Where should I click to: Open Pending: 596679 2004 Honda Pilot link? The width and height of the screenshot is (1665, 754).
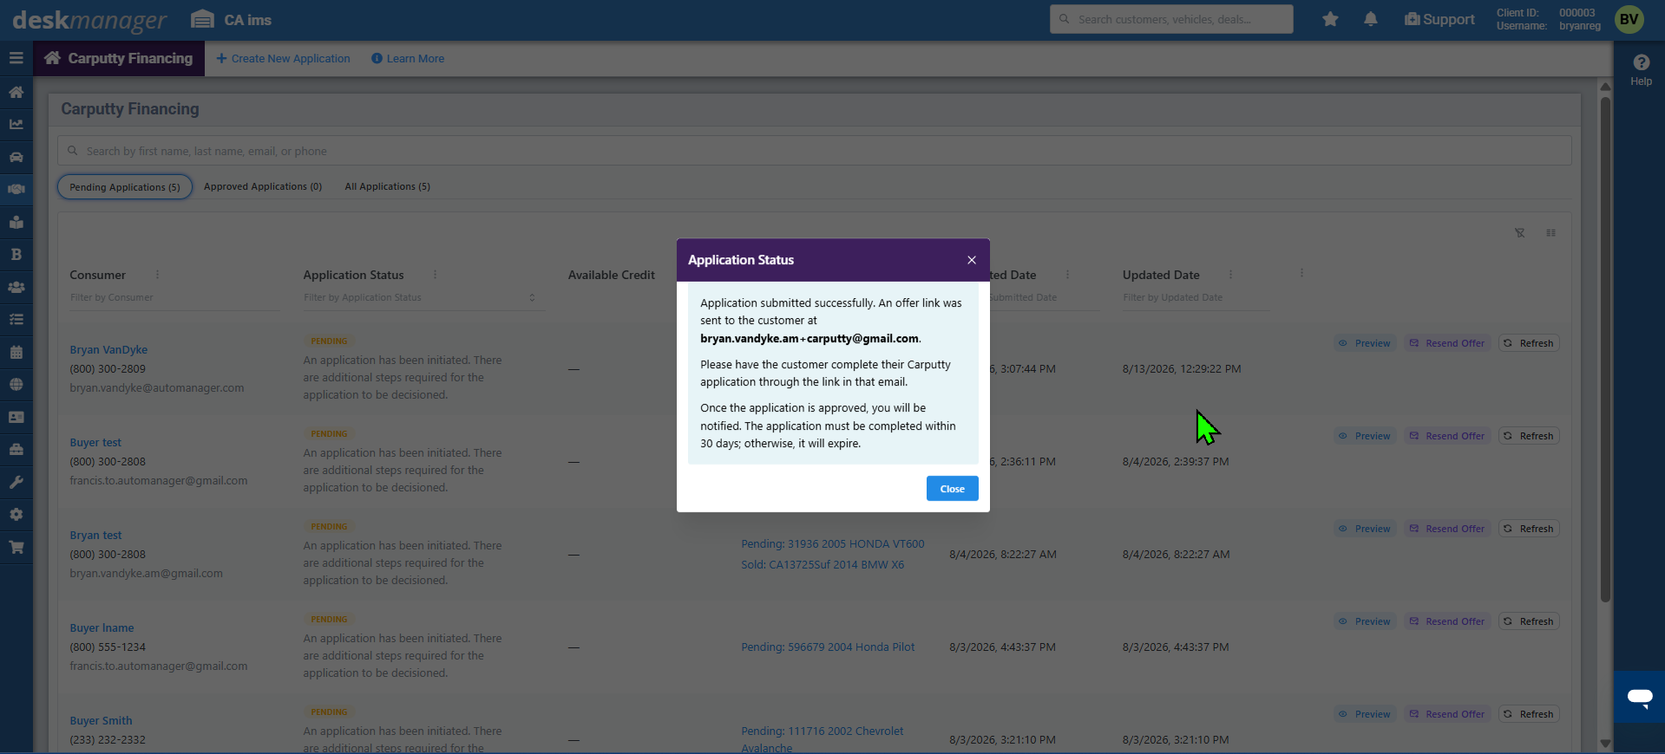pos(828,647)
